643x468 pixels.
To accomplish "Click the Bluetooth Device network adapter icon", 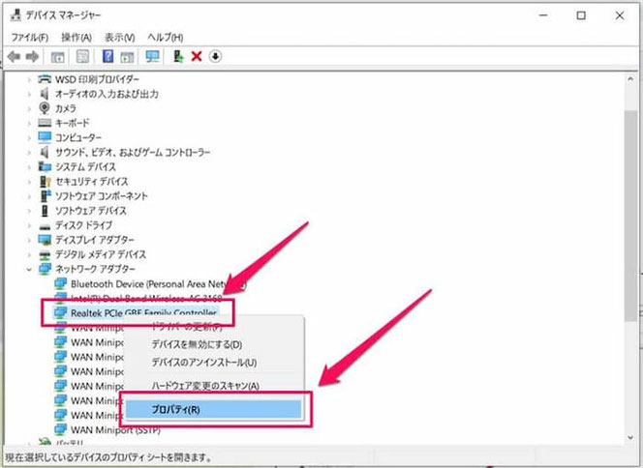I will coord(60,283).
